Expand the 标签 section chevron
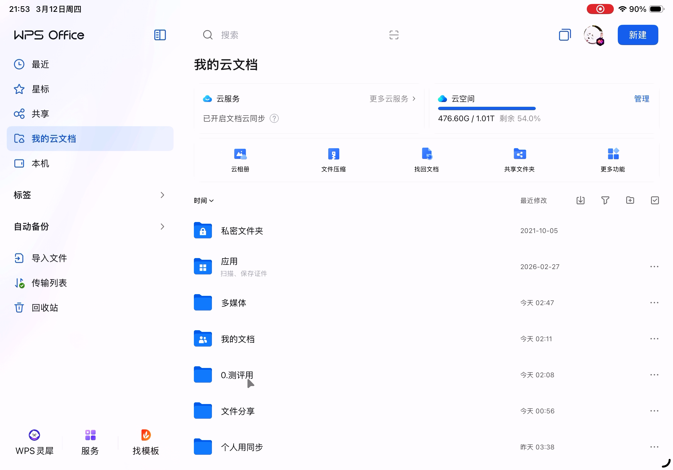This screenshot has height=470, width=673. pos(162,195)
